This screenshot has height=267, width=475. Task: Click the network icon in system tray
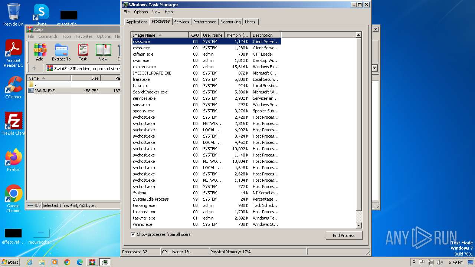pos(431,262)
